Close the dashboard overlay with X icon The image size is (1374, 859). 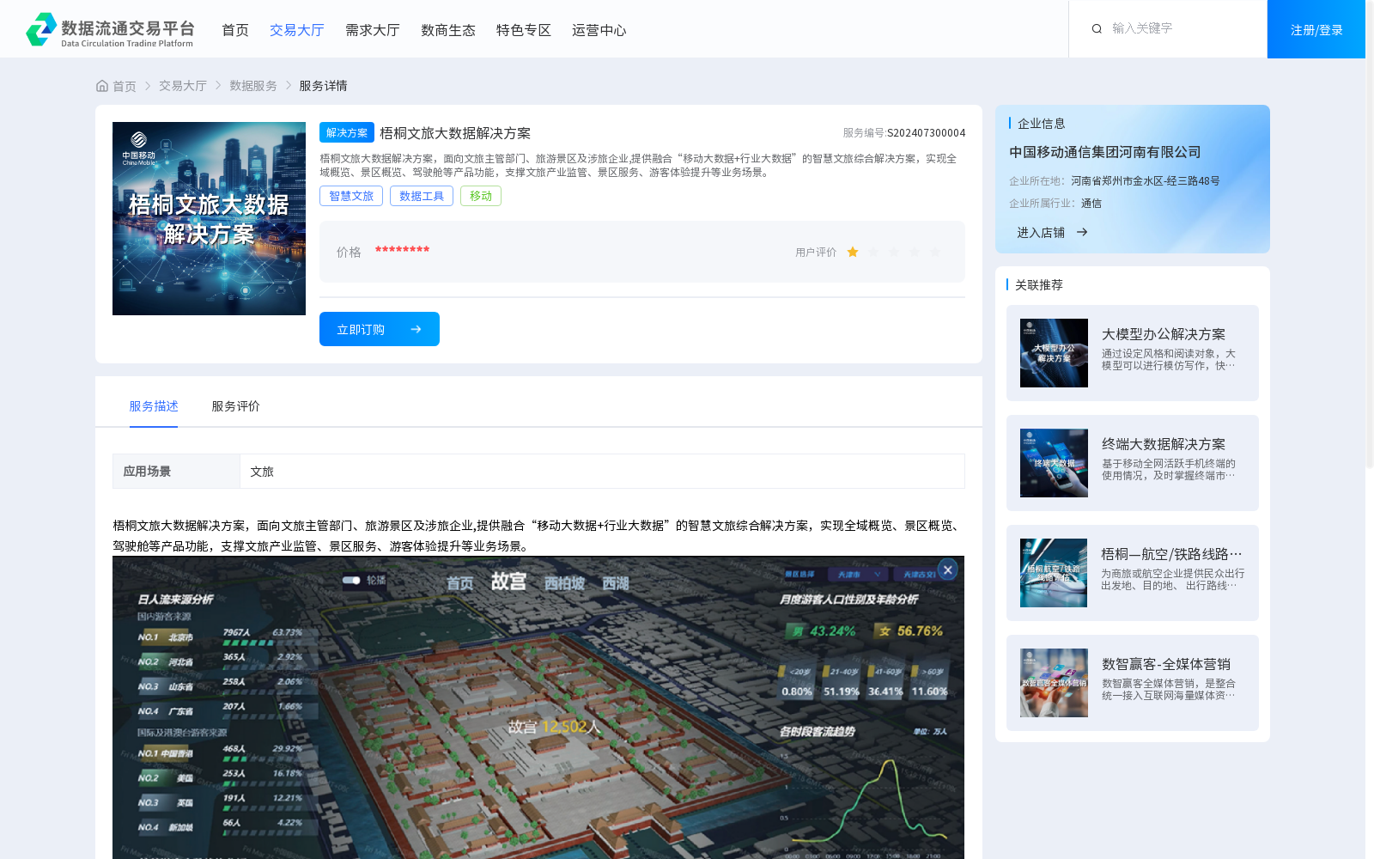947,570
